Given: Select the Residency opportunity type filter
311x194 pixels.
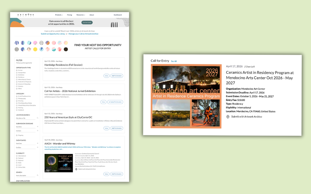Looking at the screenshot, I should tap(17, 77).
